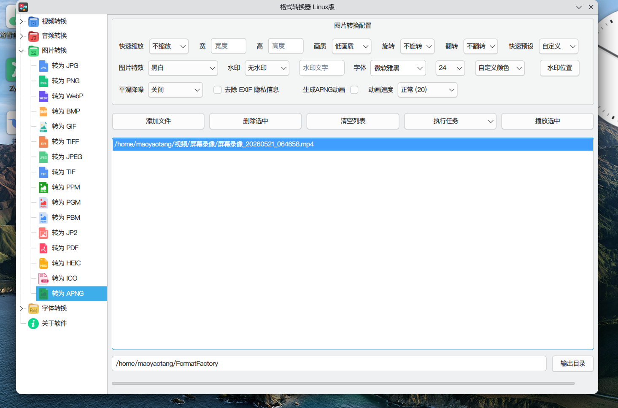618x408 pixels.
Task: Toggle the generate APNG animation checkbox
Action: coord(354,90)
